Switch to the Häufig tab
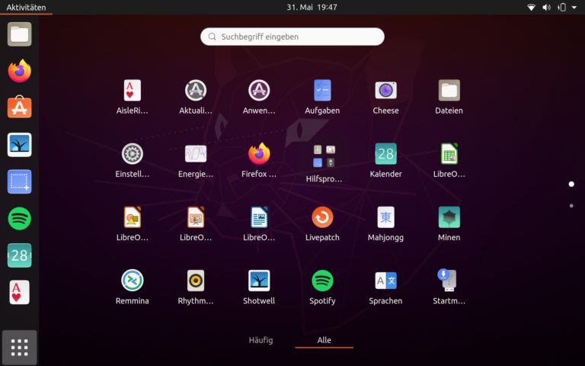Image resolution: width=585 pixels, height=366 pixels. (261, 340)
